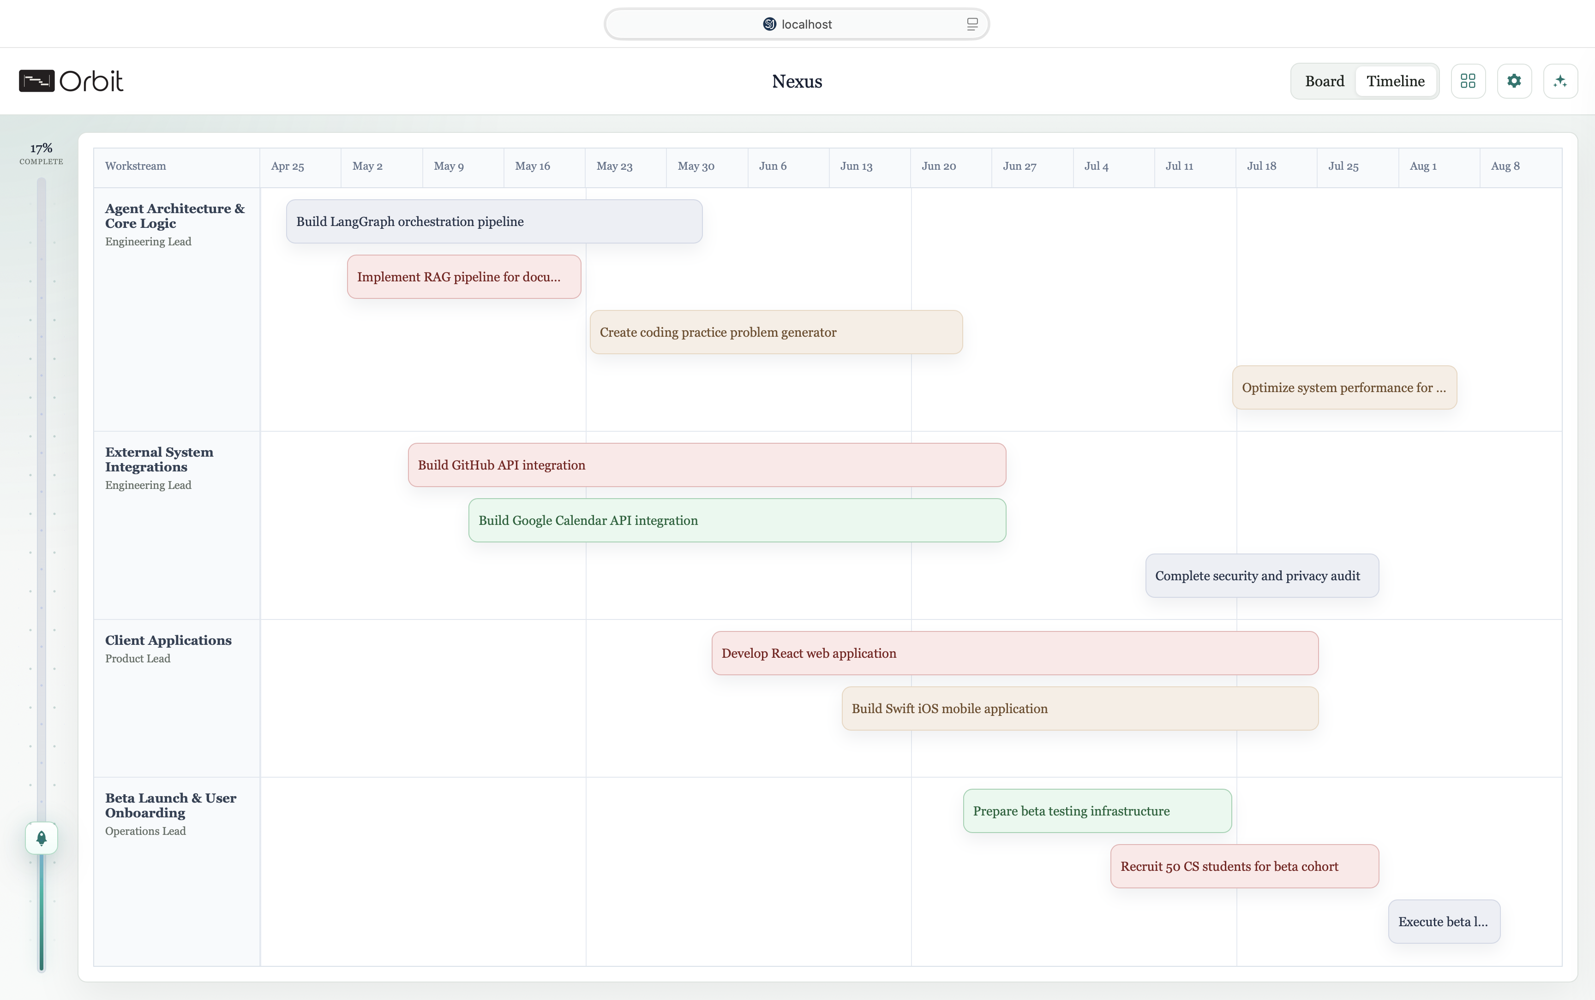Viewport: 1595px width, 1000px height.
Task: Open the grid view icon
Action: 1467,81
